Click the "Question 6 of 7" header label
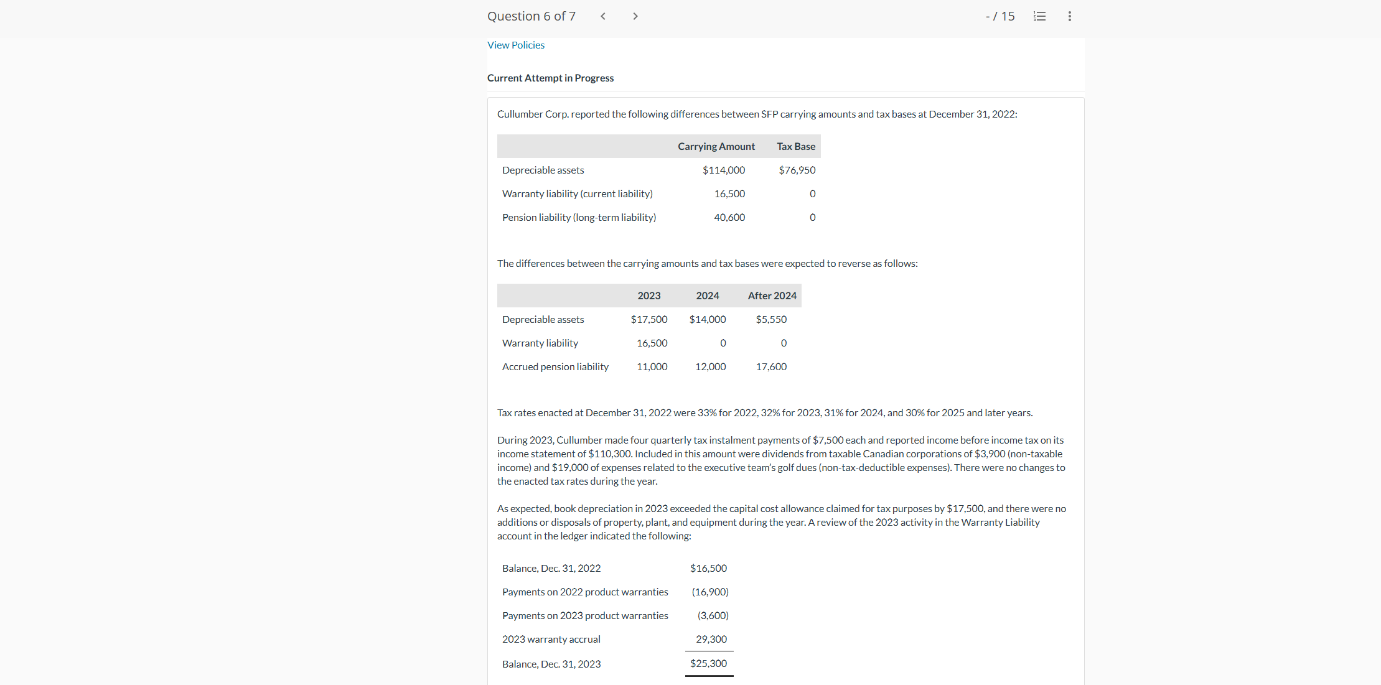The width and height of the screenshot is (1381, 685). [x=531, y=16]
